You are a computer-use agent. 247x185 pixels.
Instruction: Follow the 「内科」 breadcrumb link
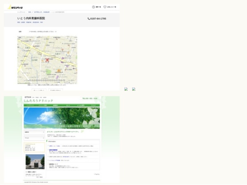(x=30, y=12)
